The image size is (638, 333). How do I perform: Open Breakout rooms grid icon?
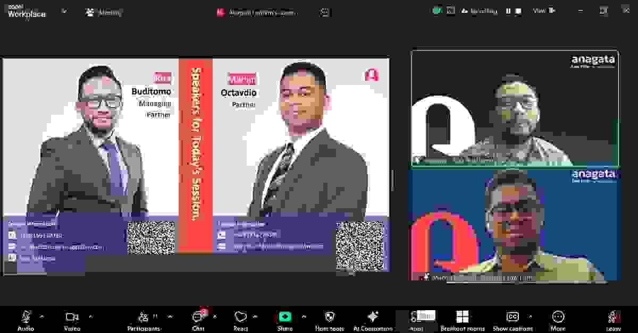(463, 317)
